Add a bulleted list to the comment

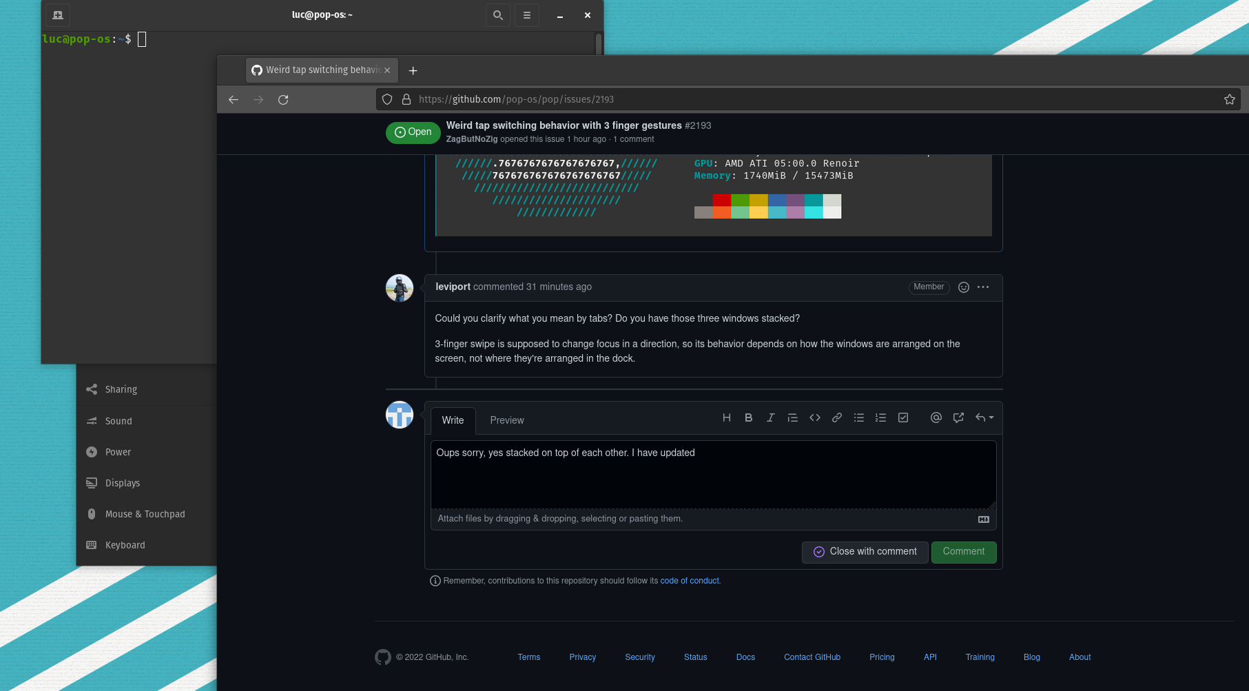tap(858, 417)
